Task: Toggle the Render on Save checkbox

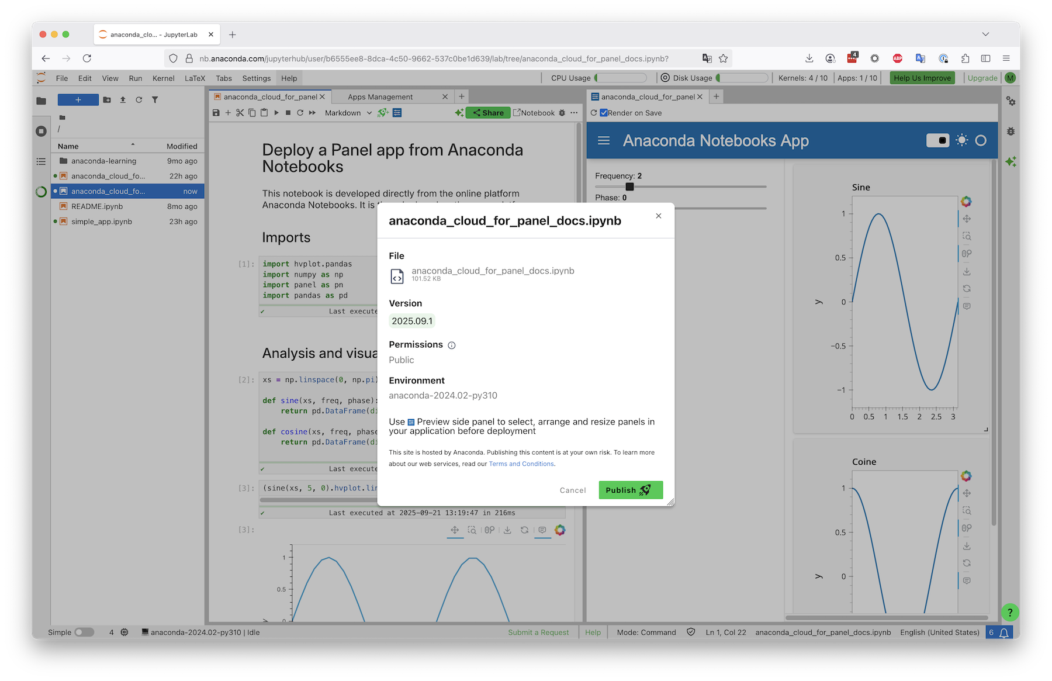Action: click(x=604, y=113)
